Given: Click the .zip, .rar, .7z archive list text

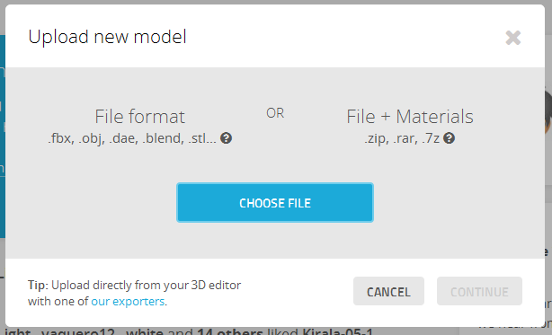Looking at the screenshot, I should [x=402, y=138].
